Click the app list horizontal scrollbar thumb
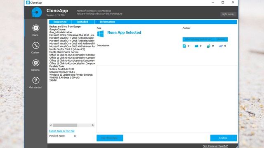This screenshot has width=264, height=148. 65,125
